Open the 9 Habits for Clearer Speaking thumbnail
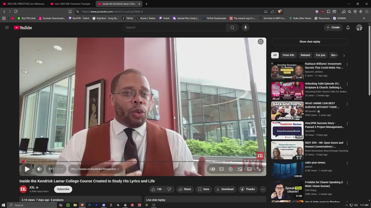Viewport: 371px width, 208px height. 287,190
